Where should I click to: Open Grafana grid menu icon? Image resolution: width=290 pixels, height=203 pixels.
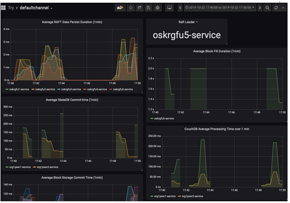coord(3,8)
